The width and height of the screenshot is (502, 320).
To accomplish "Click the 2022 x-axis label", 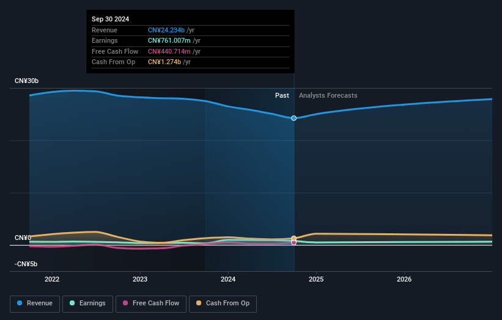I will tap(52, 280).
